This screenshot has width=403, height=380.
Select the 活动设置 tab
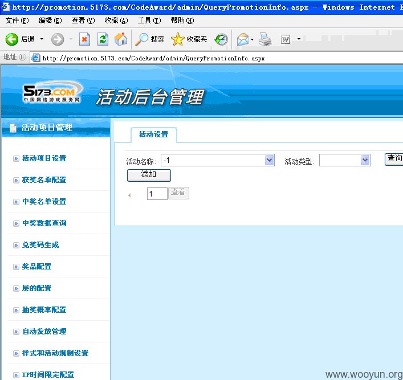(x=154, y=134)
